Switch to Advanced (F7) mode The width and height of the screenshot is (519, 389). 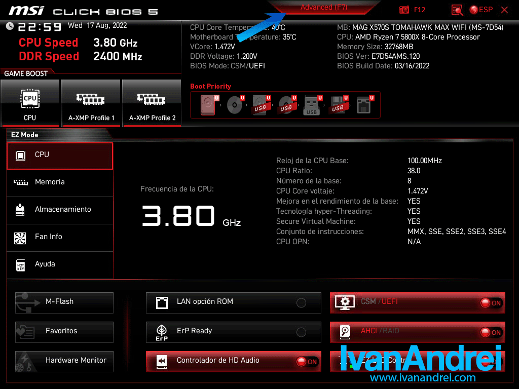pos(323,8)
